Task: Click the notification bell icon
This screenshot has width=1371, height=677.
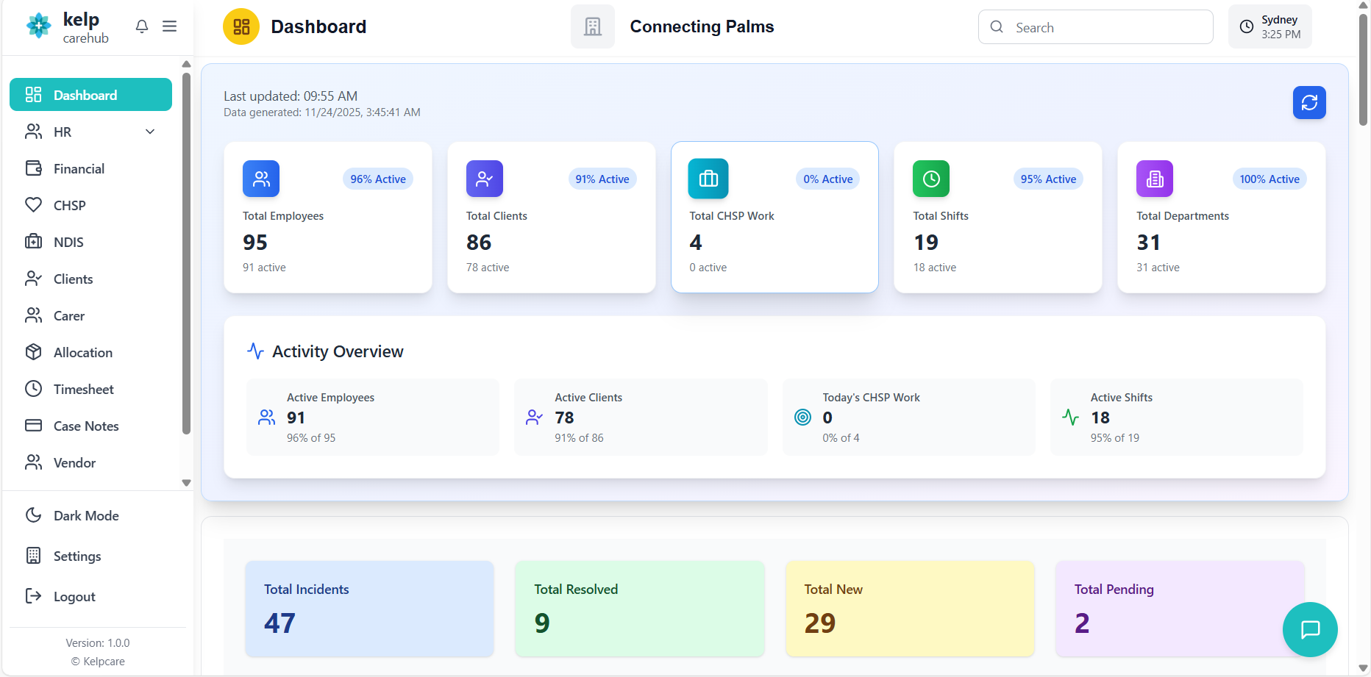Action: (x=142, y=26)
